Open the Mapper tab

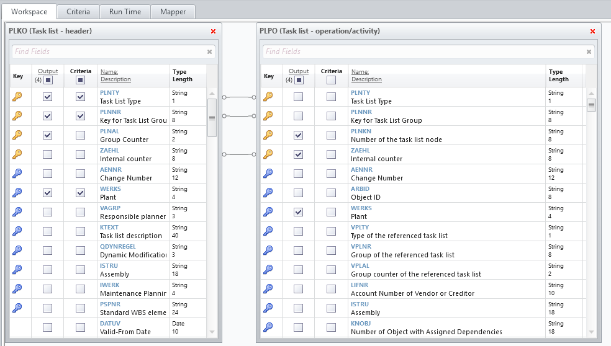(173, 12)
